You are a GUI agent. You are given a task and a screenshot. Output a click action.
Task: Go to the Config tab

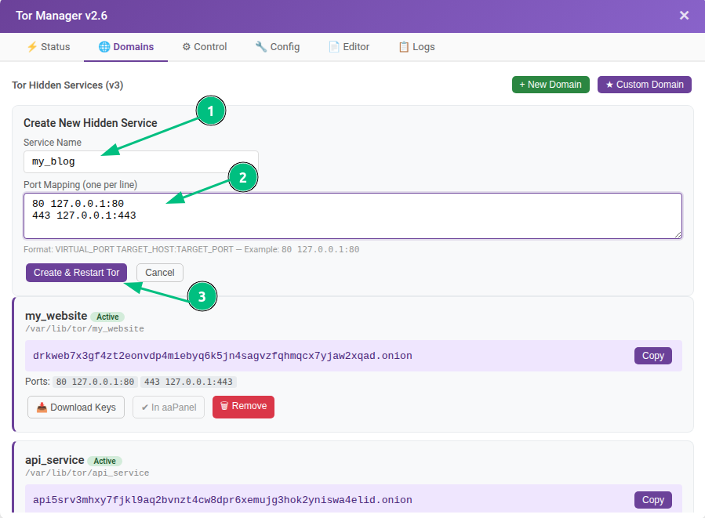[x=278, y=47]
